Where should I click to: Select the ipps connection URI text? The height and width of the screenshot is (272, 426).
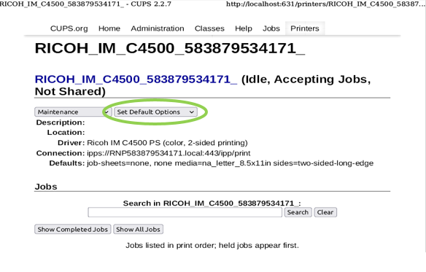[169, 153]
